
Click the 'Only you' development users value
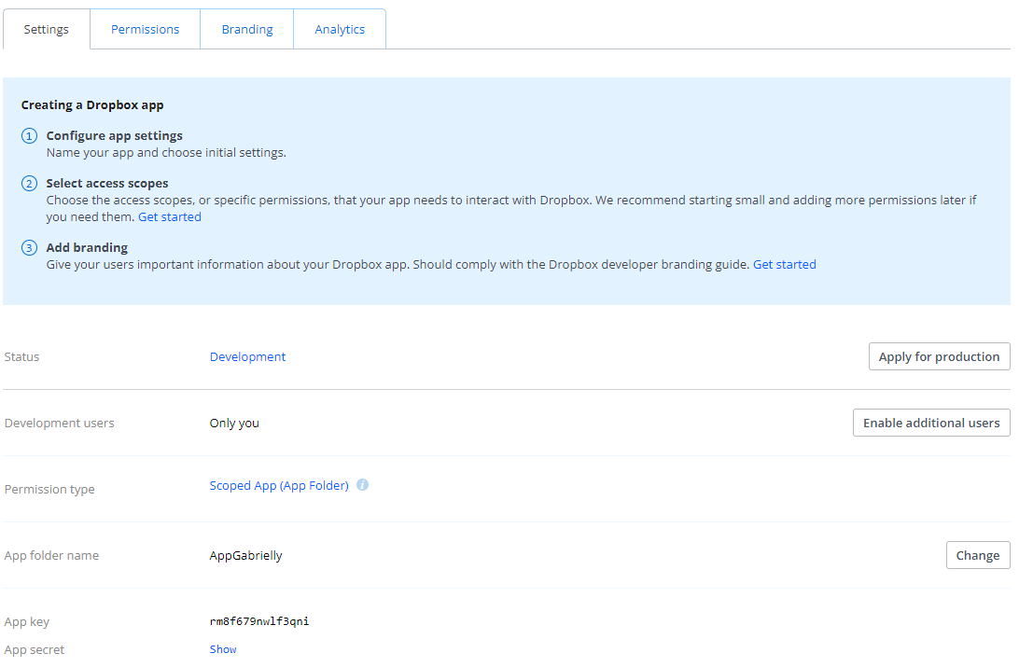click(234, 423)
